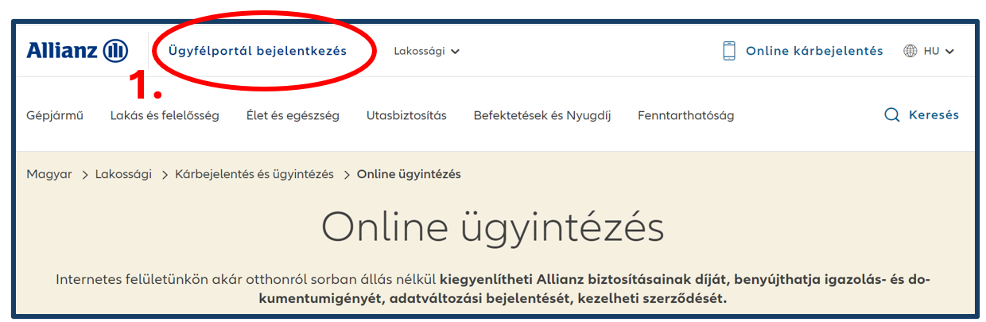Click the Keresés search button
The image size is (986, 322).
922,115
